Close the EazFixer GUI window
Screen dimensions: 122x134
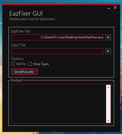[x=115, y=8]
